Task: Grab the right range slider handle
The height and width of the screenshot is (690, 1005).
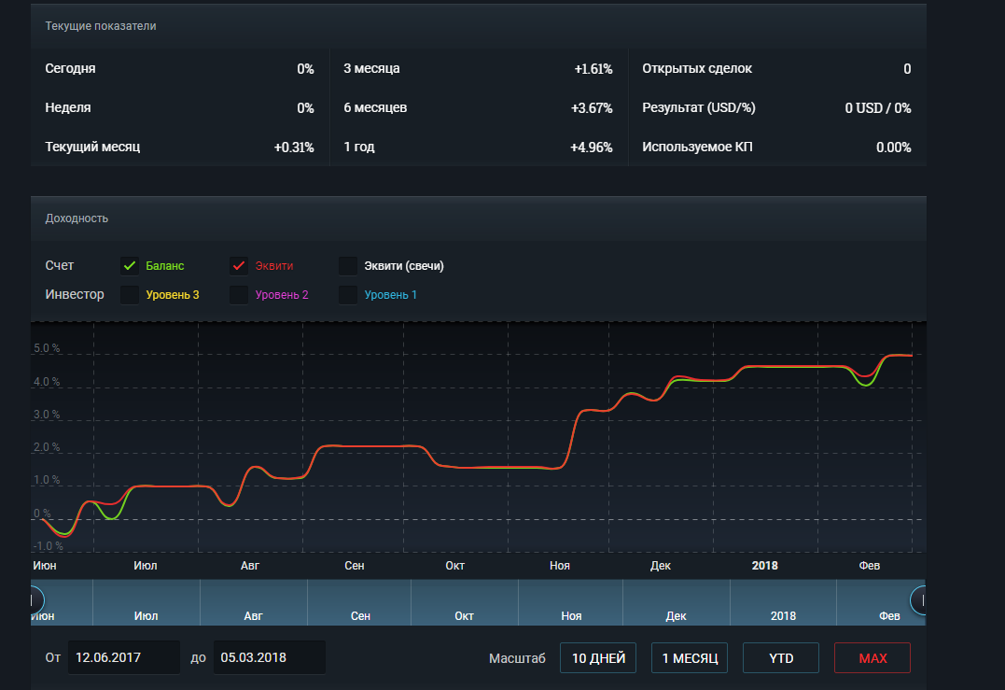Action: tap(920, 600)
